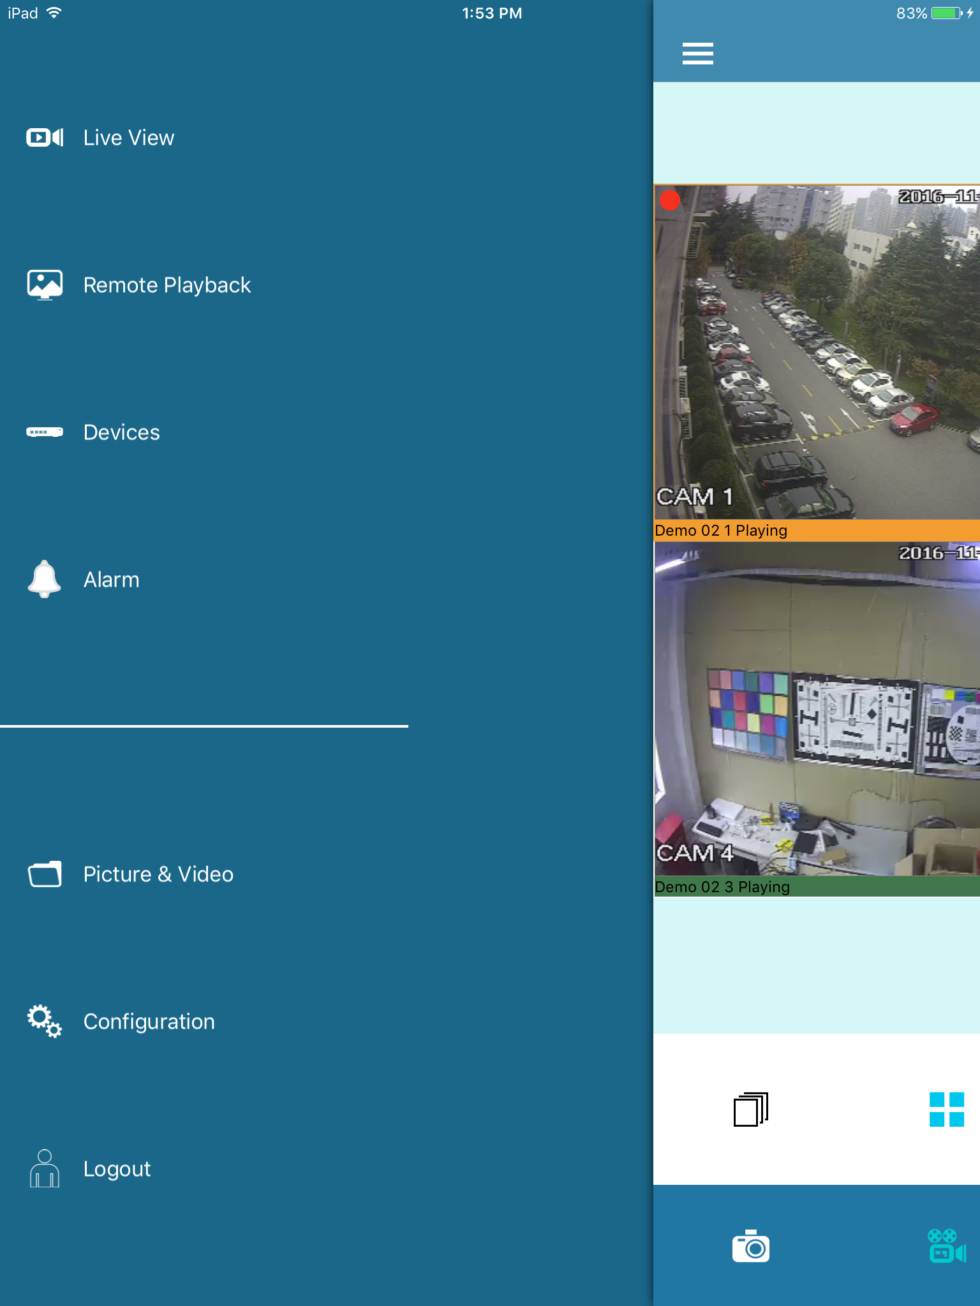
Task: Click the Configuration gears icon
Action: pos(45,1021)
